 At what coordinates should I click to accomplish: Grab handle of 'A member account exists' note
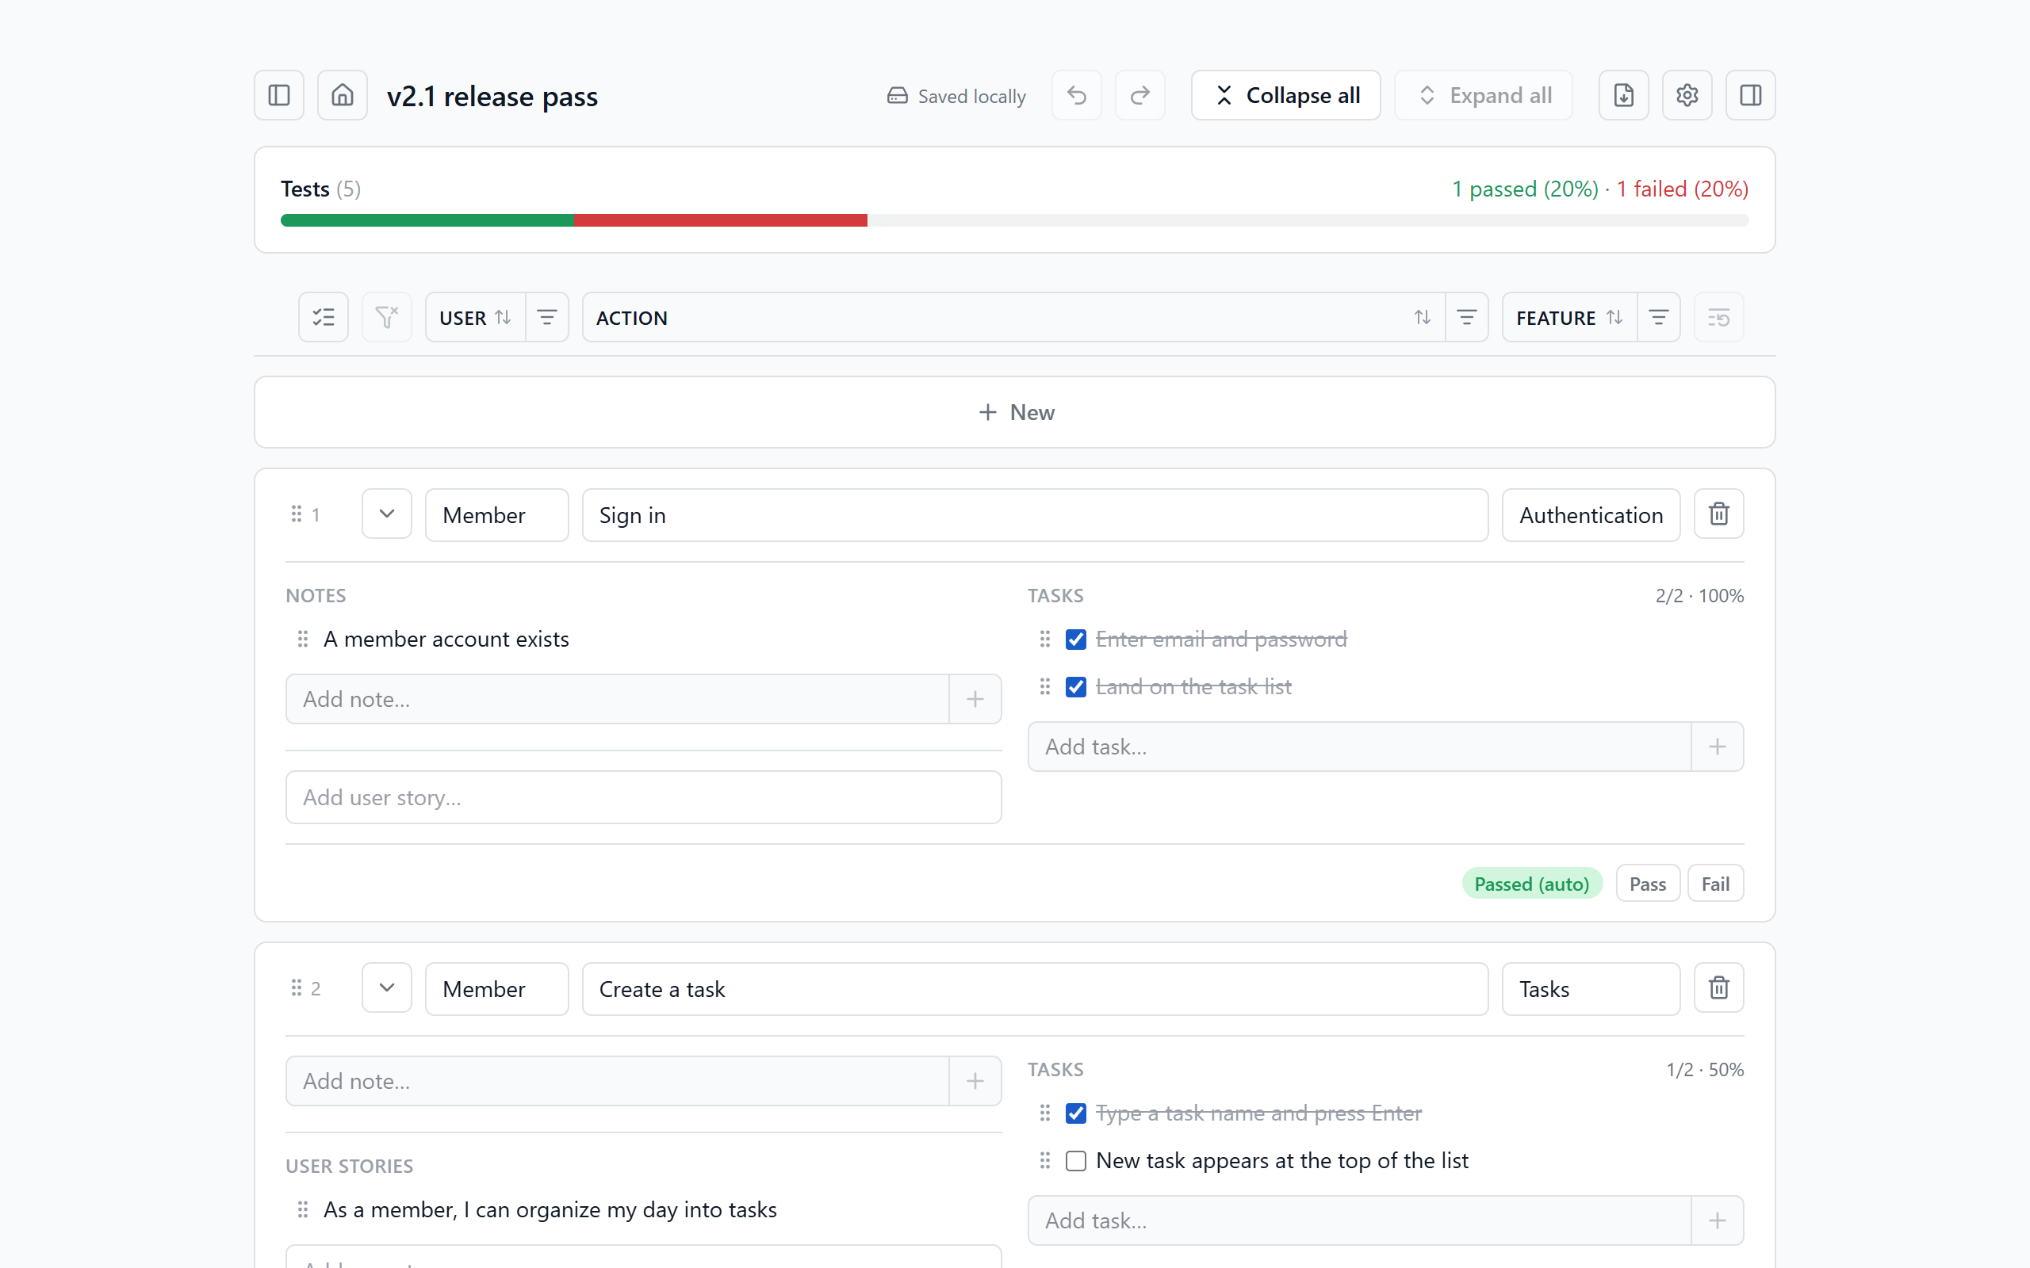(303, 639)
